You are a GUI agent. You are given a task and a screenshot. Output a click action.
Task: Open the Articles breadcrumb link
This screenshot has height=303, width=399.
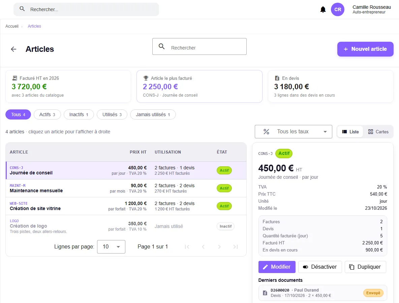coord(34,26)
